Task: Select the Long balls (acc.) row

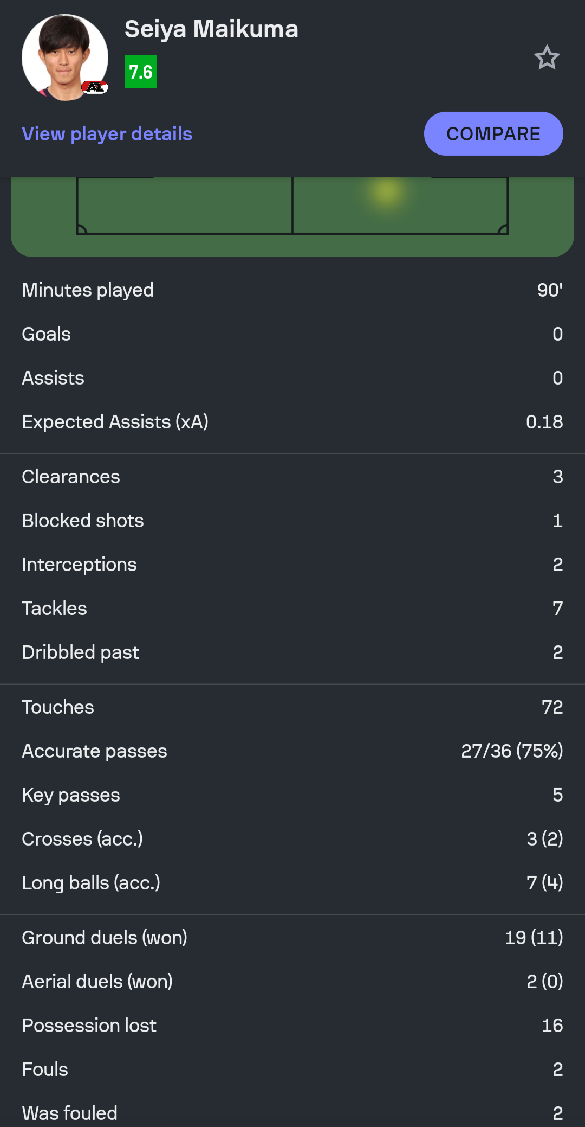Action: (x=292, y=883)
